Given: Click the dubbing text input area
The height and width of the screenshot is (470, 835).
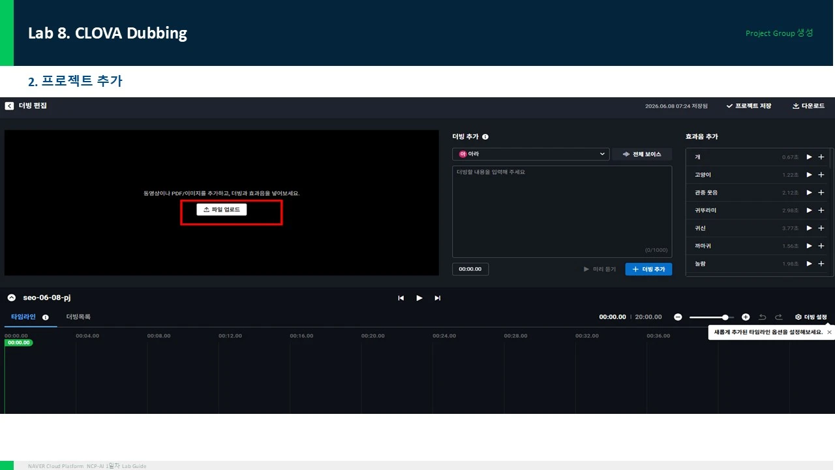Looking at the screenshot, I should [562, 211].
